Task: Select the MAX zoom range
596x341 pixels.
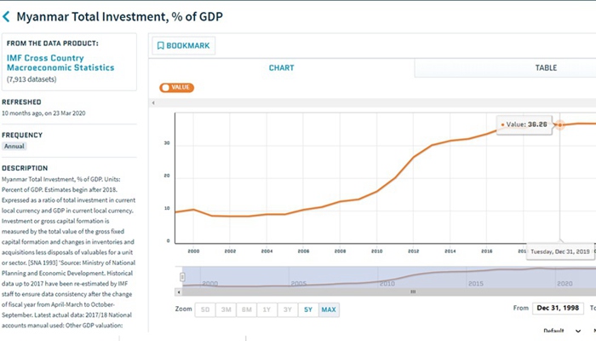Action: (329, 309)
